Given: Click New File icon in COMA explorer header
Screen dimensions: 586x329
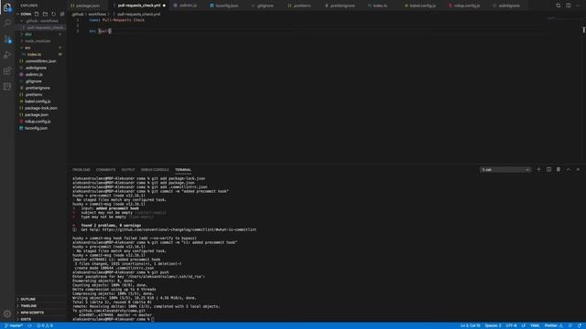Looking at the screenshot, I should pos(37,14).
